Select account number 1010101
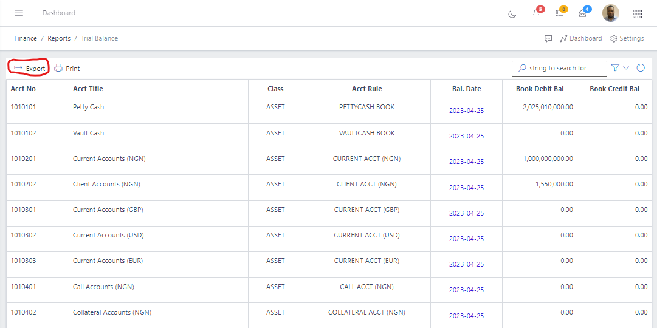This screenshot has width=657, height=328. (x=23, y=108)
